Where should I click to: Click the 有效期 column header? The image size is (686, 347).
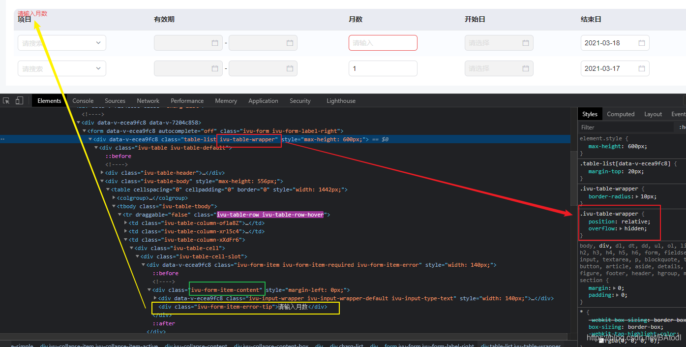[164, 19]
